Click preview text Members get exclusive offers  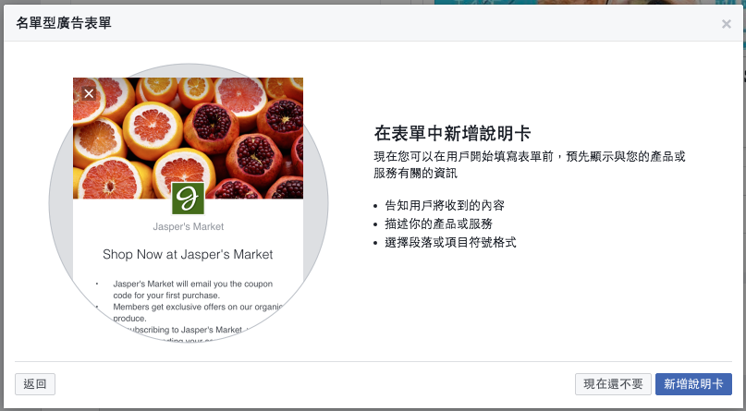(198, 312)
